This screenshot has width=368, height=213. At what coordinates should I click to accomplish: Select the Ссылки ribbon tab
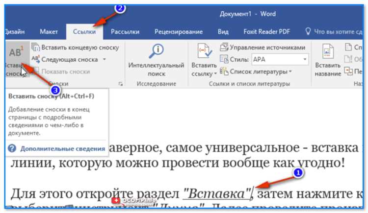[84, 32]
